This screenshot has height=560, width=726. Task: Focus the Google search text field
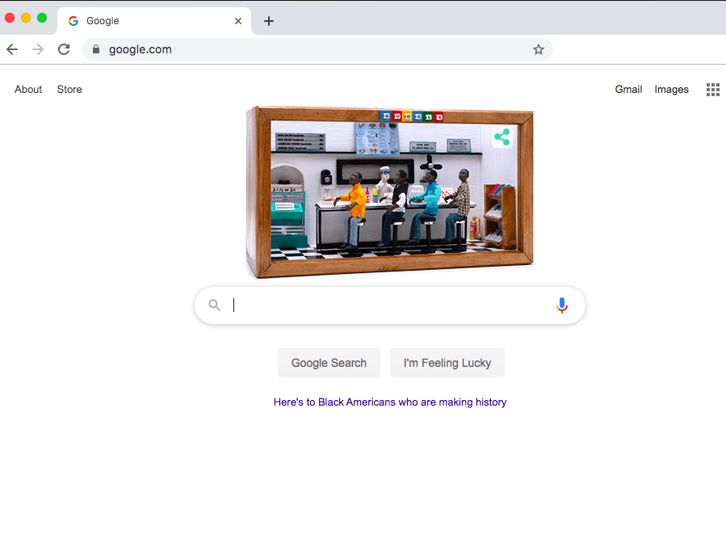pos(390,305)
